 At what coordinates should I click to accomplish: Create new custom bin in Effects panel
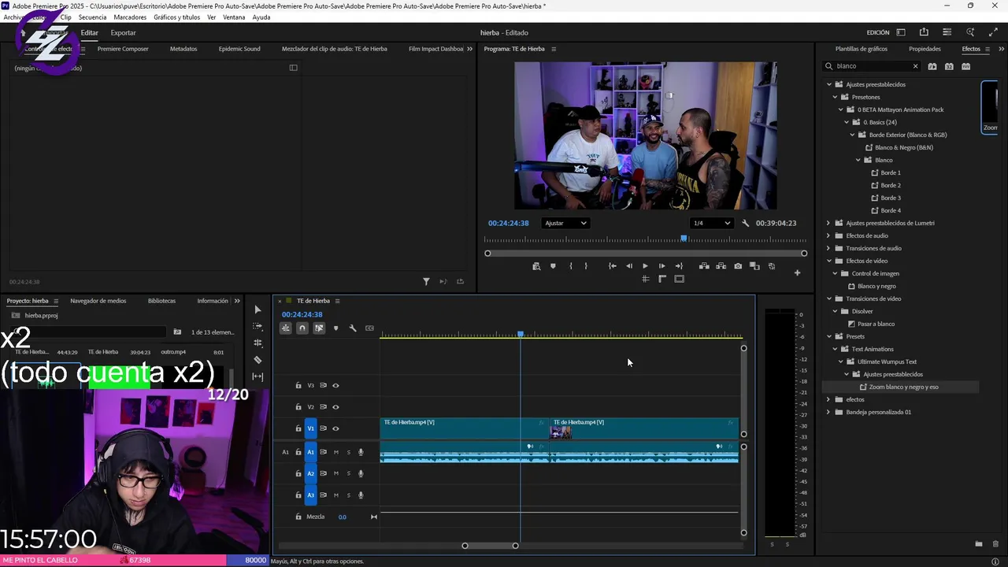[x=979, y=544]
